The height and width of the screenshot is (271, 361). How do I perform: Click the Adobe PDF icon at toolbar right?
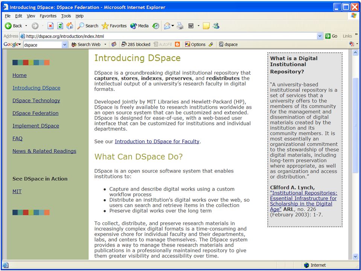pos(351,44)
